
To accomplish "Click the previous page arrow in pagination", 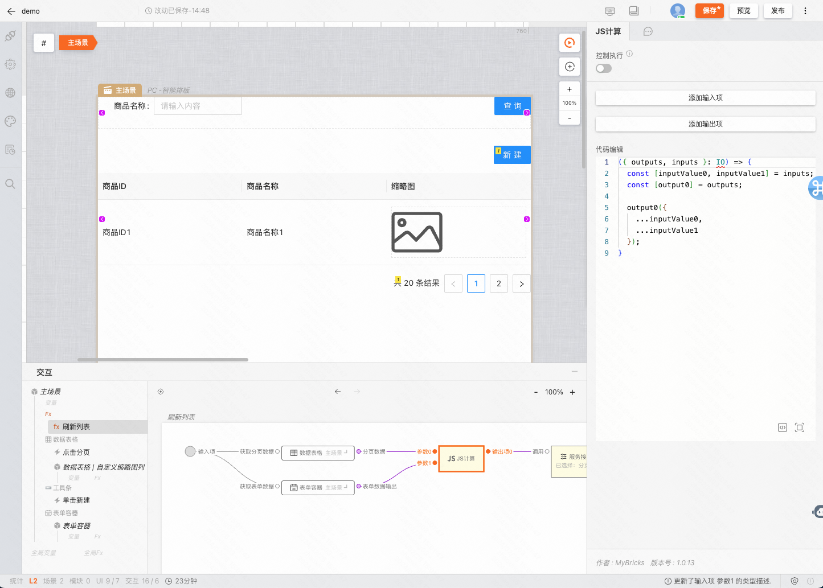I will pos(453,283).
